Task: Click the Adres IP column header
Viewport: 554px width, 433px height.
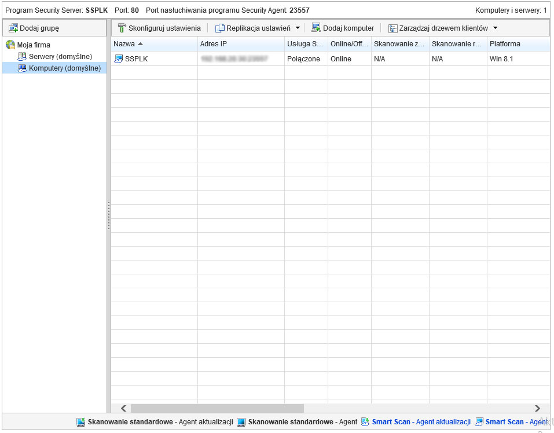Action: tap(213, 44)
